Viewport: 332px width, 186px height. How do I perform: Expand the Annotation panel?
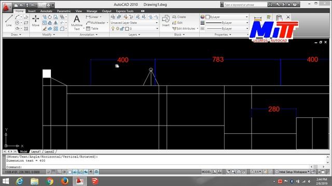89,35
